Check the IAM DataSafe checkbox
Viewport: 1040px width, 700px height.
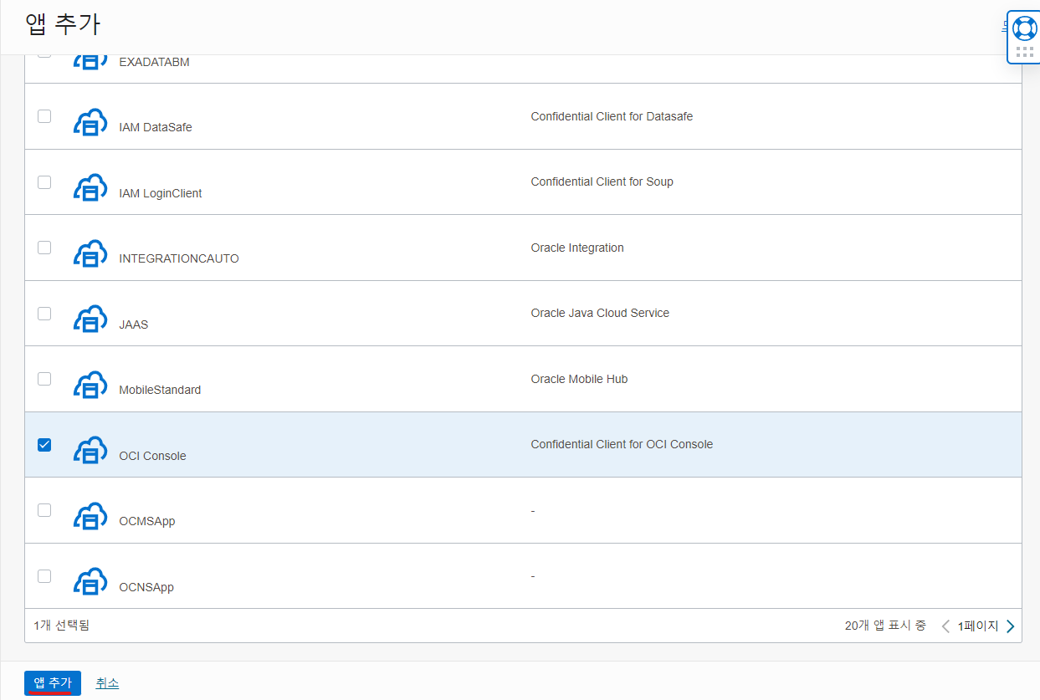[44, 116]
